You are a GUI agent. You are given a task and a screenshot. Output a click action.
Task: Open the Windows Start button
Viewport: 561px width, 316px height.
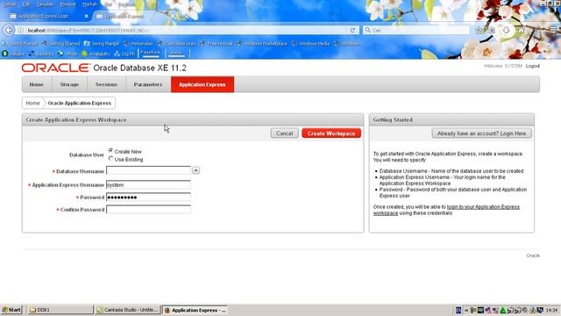tap(11, 310)
